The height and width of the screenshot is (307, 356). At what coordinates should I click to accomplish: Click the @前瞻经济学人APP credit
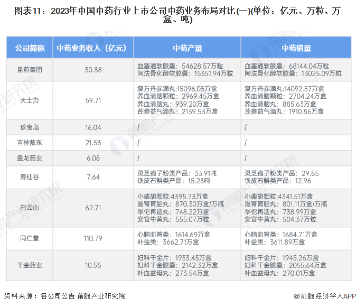(x=325, y=296)
